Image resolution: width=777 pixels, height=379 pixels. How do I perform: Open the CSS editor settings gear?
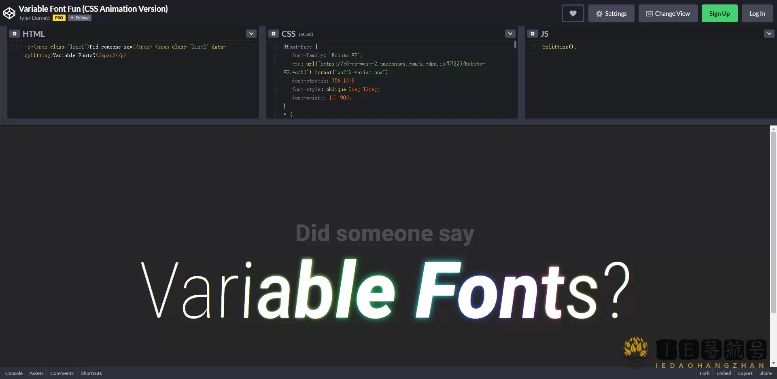point(274,34)
